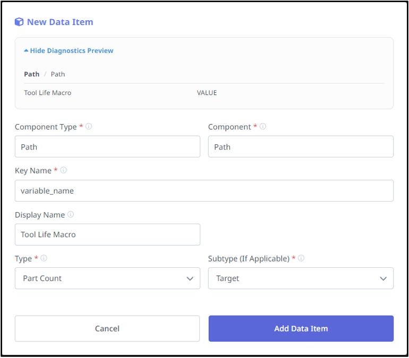
Task: Click the info icon next to Component Type
Action: pyautogui.click(x=89, y=127)
